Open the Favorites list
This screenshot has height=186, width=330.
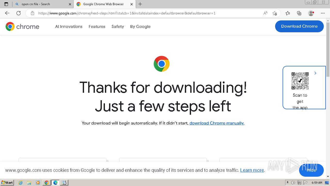point(288,13)
